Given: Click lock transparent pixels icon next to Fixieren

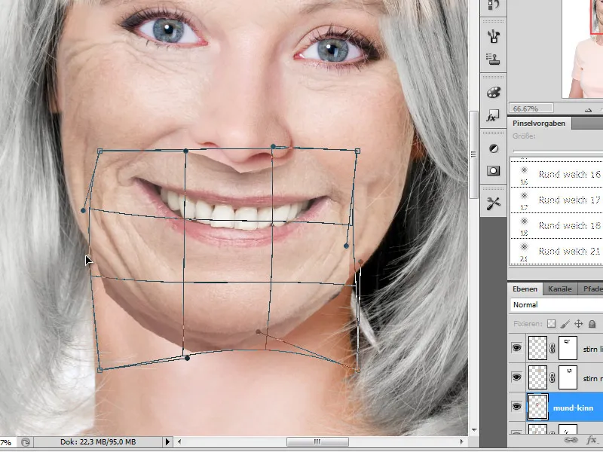Looking at the screenshot, I should coord(552,324).
